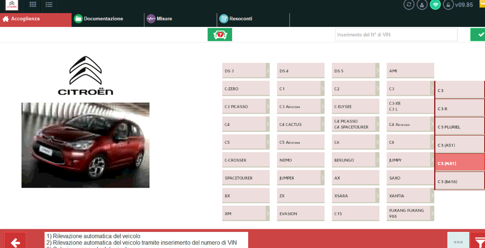Select the C3 PLURIEL variant

[x=460, y=127]
